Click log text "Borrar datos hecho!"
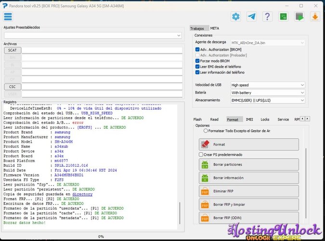Screen dimensions: 325x241 pyautogui.click(x=25, y=223)
